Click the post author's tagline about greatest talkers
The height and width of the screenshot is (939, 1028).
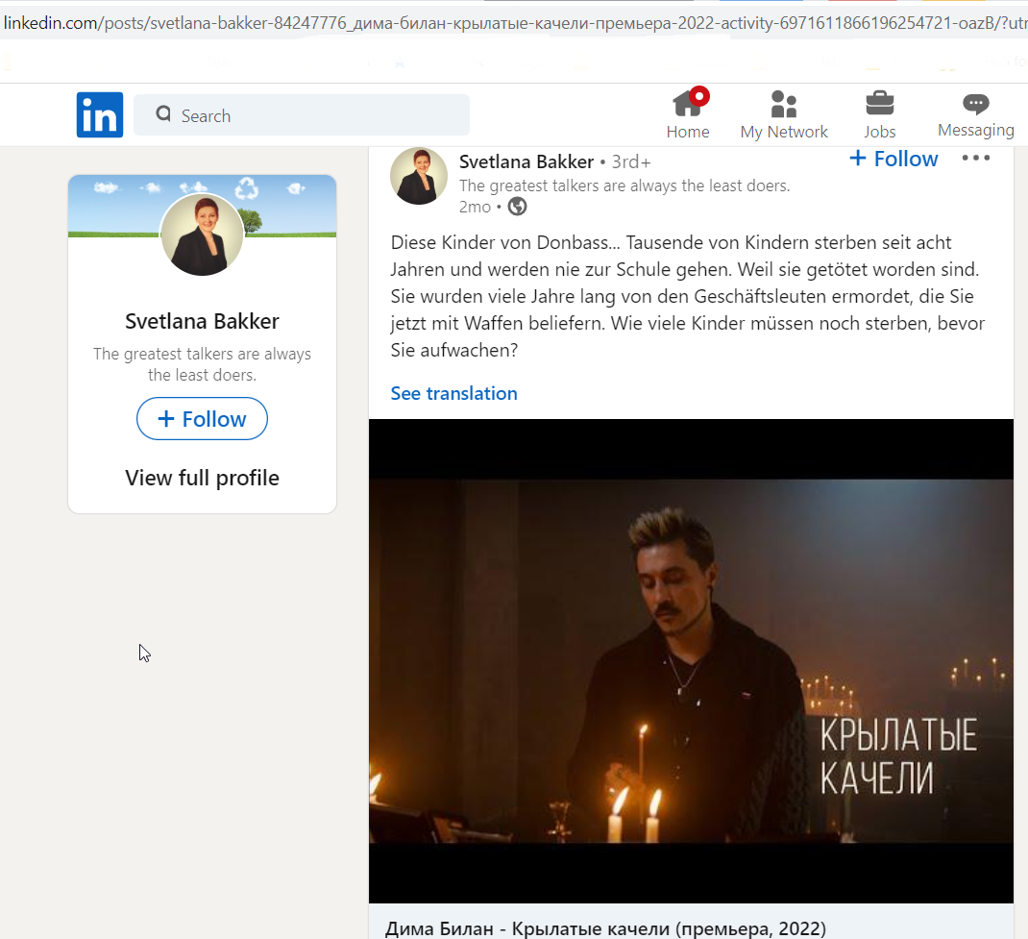624,185
